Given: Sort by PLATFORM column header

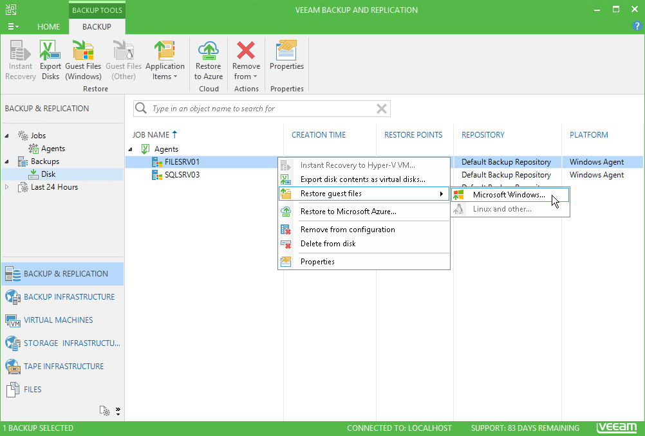Looking at the screenshot, I should pyautogui.click(x=588, y=135).
